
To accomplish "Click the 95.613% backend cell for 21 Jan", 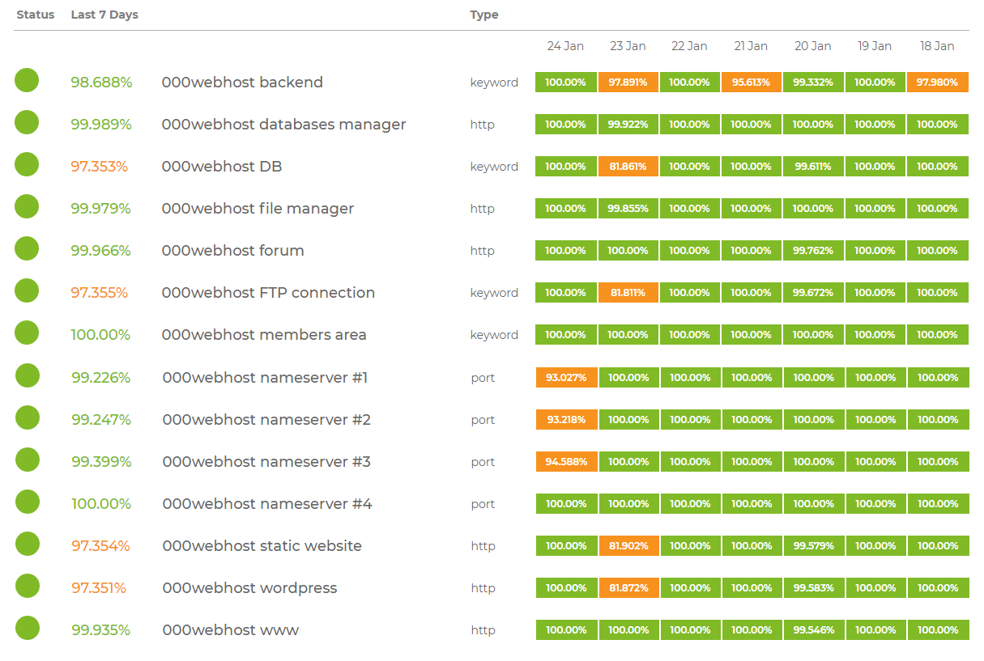I will (752, 83).
